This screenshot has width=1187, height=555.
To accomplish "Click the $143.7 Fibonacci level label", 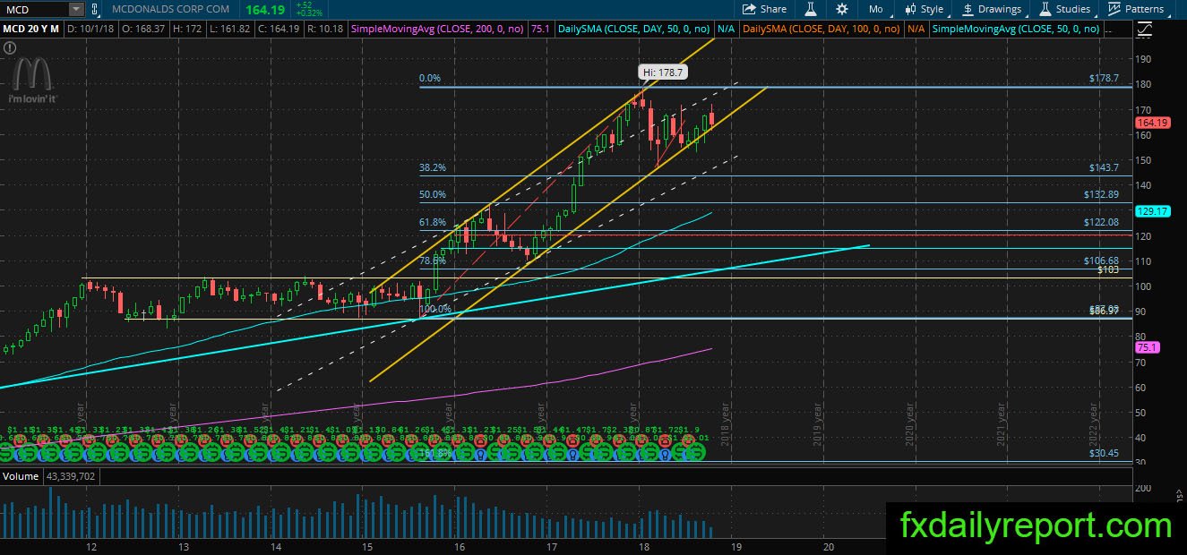I will coord(1103,168).
